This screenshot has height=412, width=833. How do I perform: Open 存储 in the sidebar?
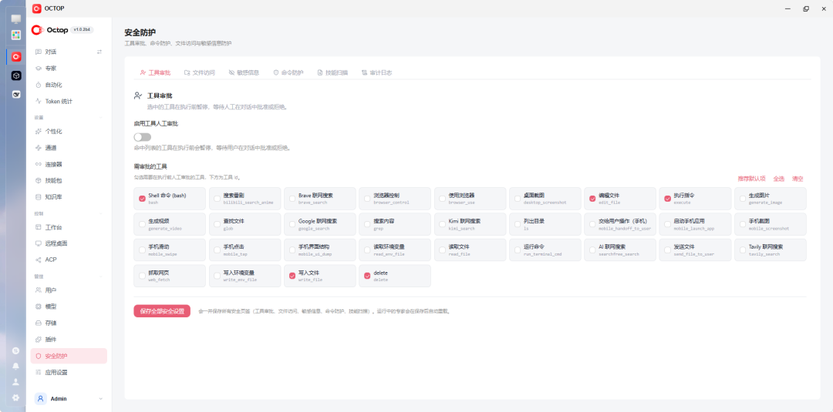pos(69,323)
